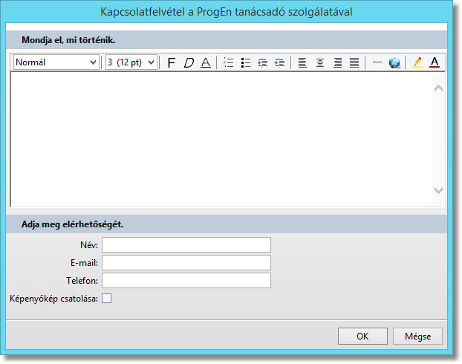Click inside the message text area
Screen dimensions: 462x364
pos(221,139)
